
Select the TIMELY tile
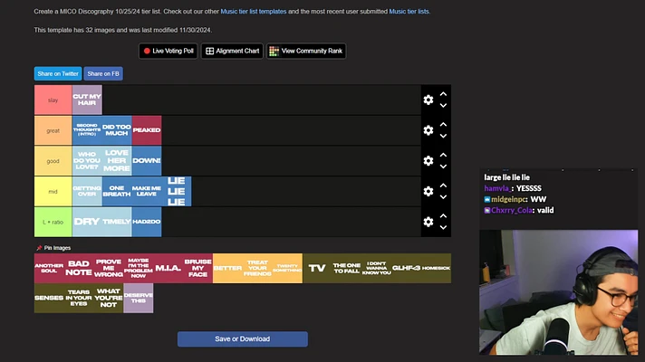pyautogui.click(x=117, y=222)
